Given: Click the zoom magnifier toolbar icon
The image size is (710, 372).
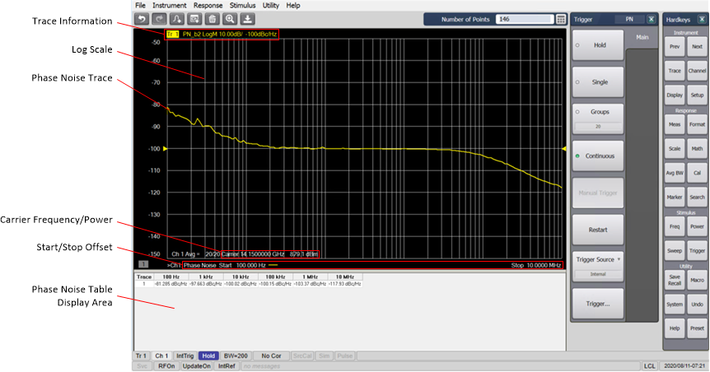Looking at the screenshot, I should (x=230, y=19).
